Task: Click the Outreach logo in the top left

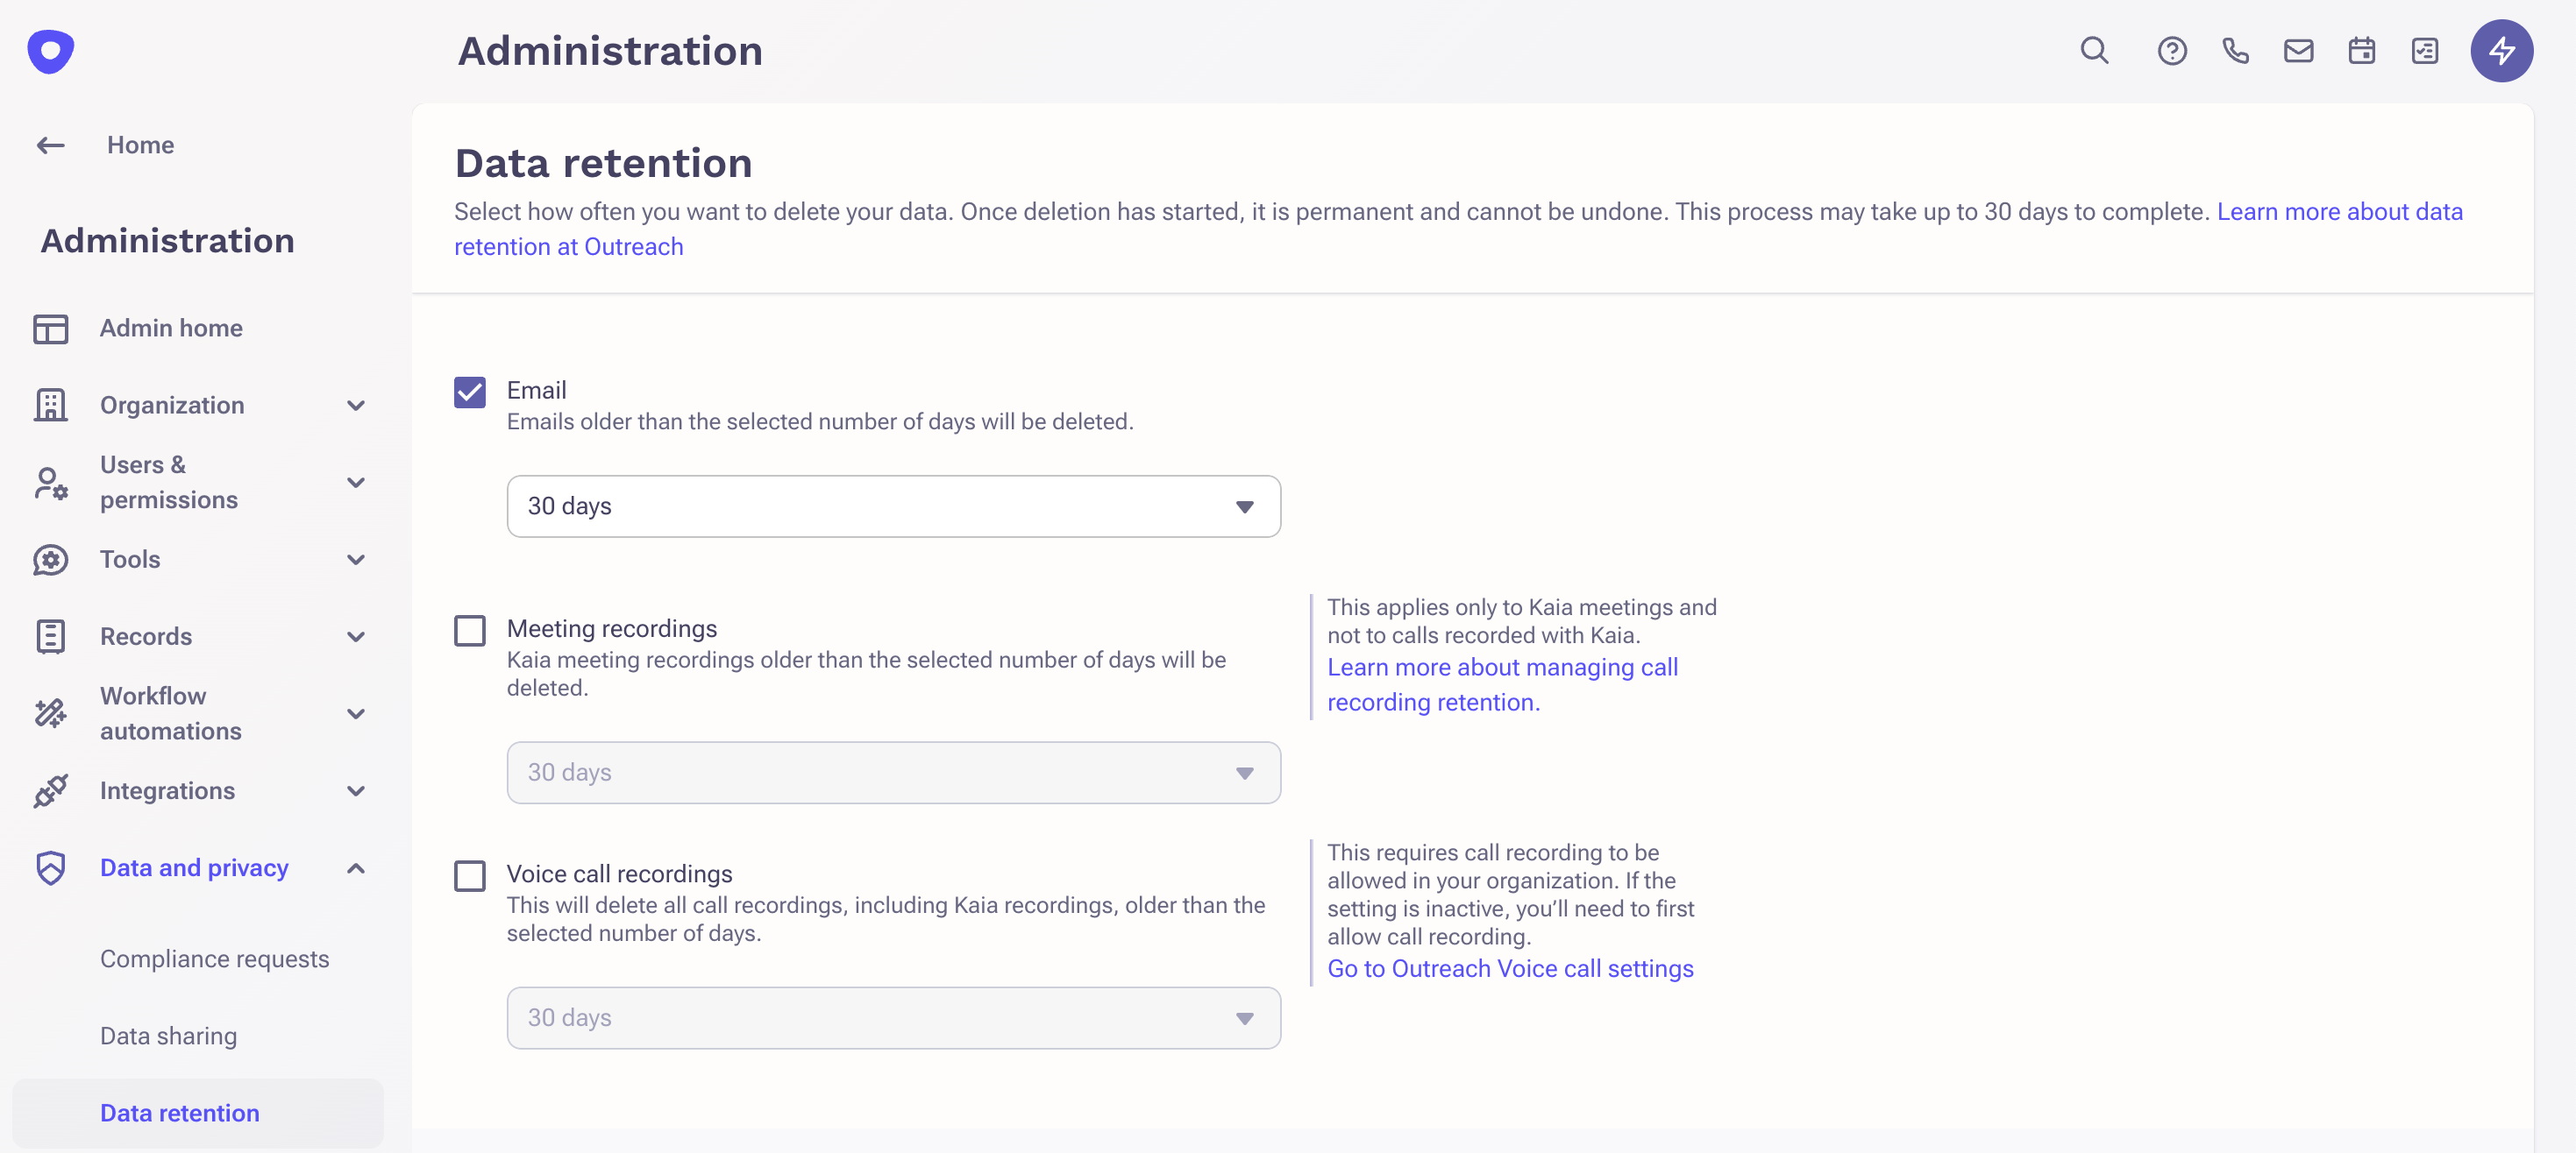Action: (x=49, y=51)
